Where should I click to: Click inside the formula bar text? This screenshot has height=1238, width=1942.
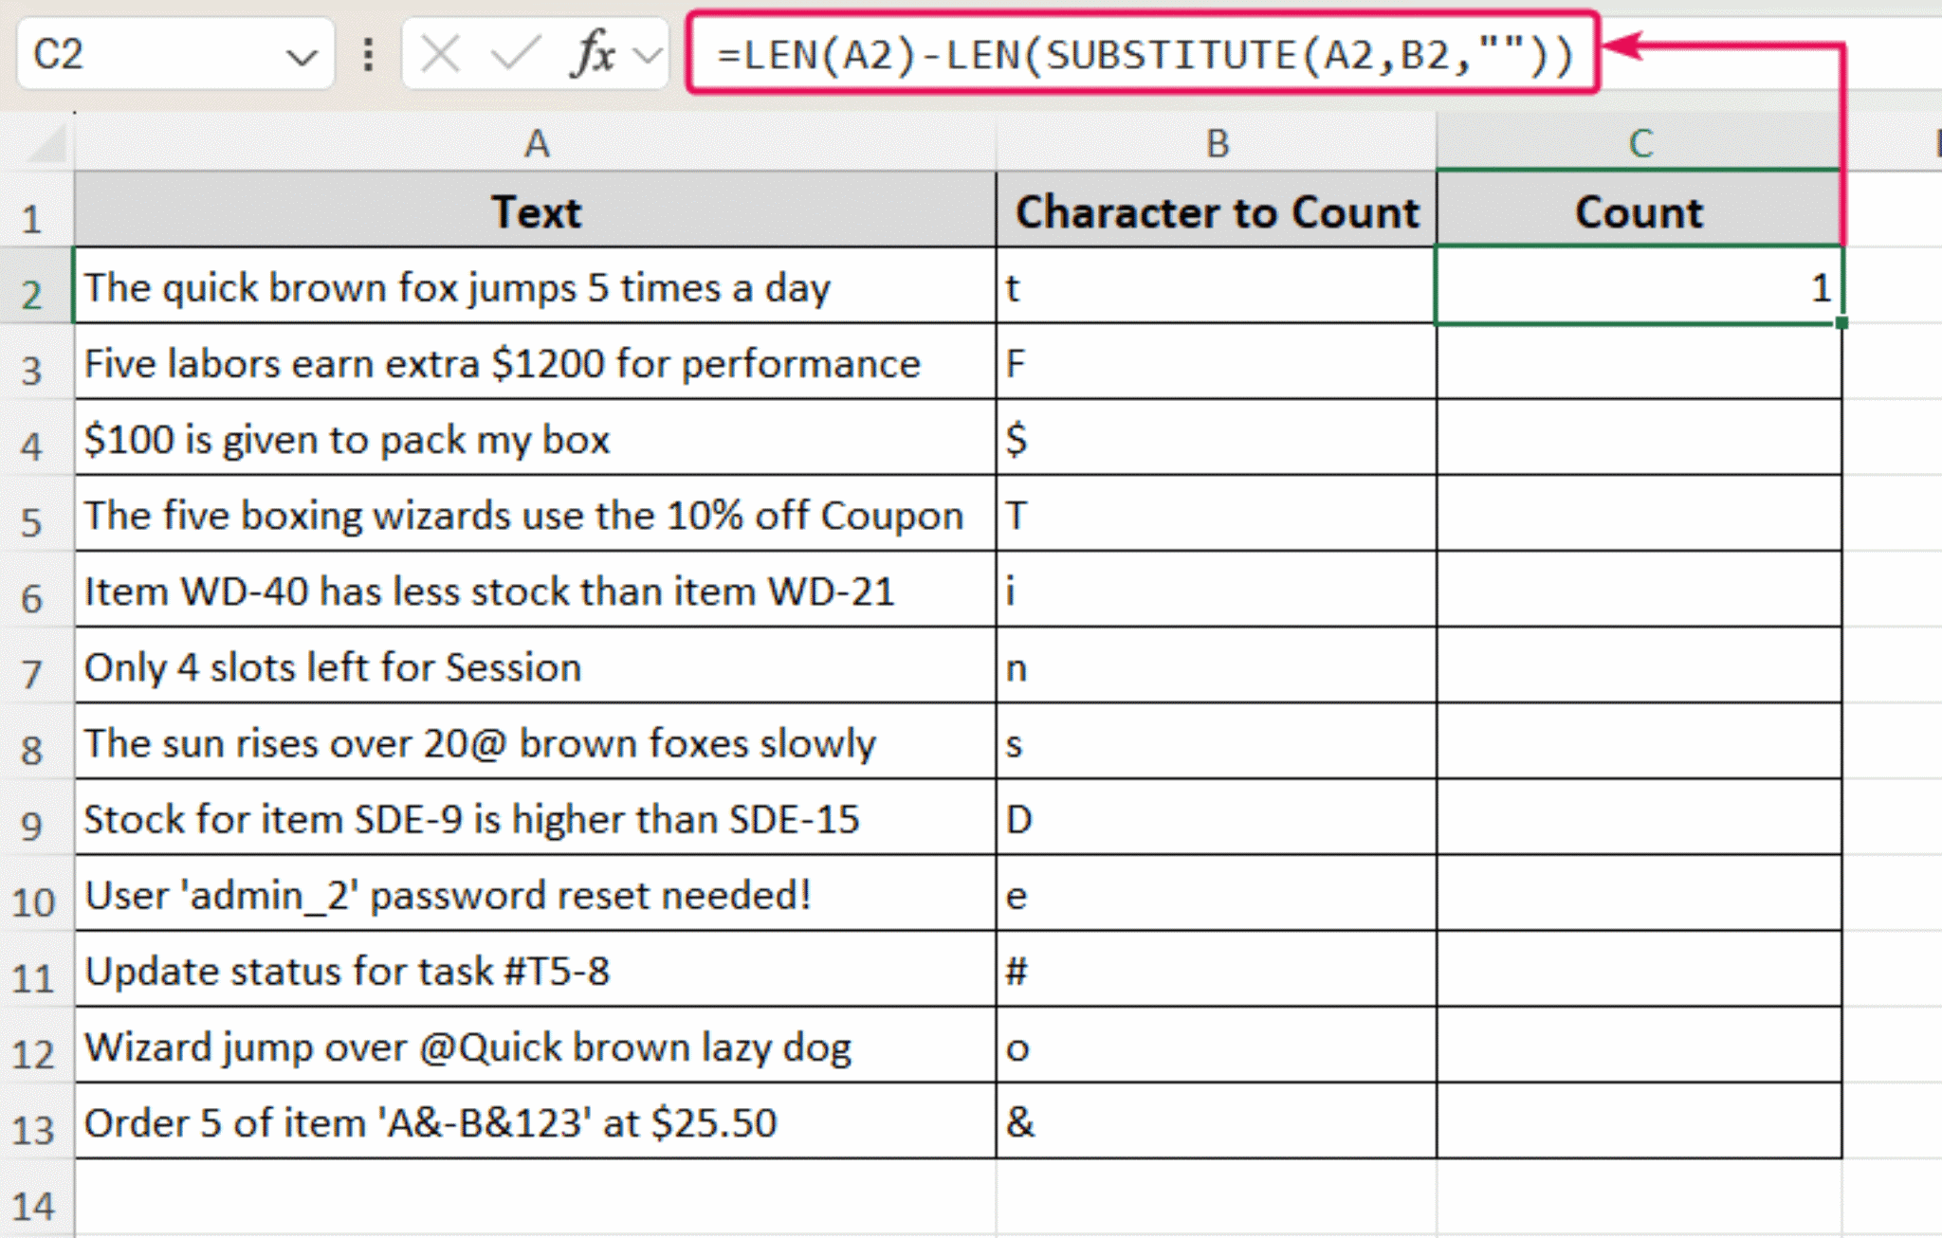pyautogui.click(x=1144, y=54)
